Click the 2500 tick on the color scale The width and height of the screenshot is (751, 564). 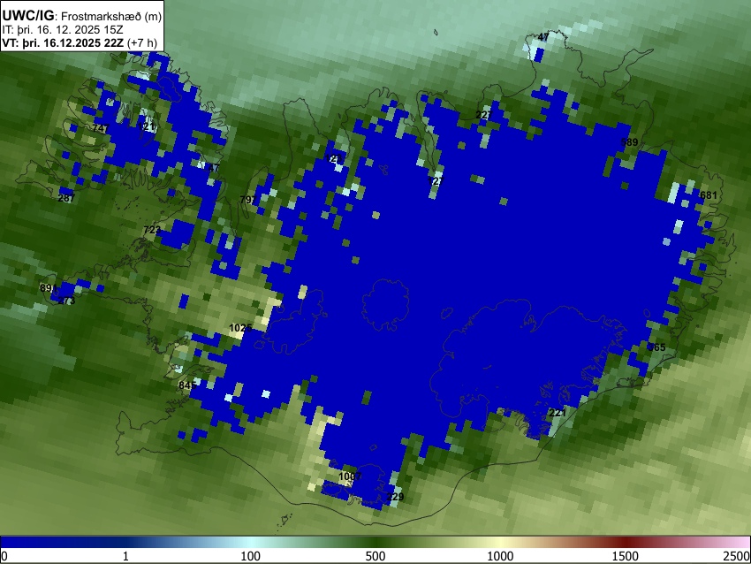pos(737,556)
